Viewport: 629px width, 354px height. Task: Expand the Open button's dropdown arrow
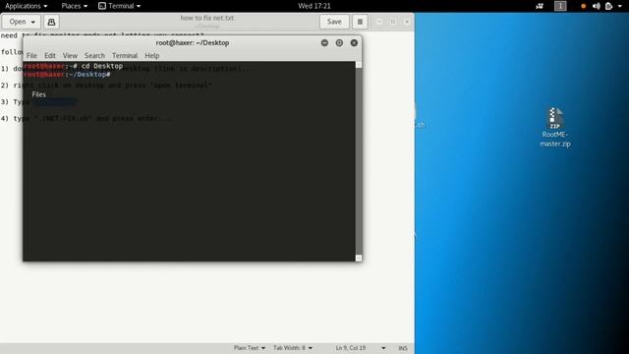pyautogui.click(x=33, y=22)
